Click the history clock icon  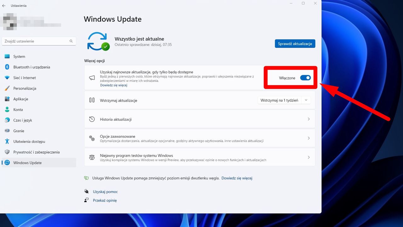[x=92, y=119]
